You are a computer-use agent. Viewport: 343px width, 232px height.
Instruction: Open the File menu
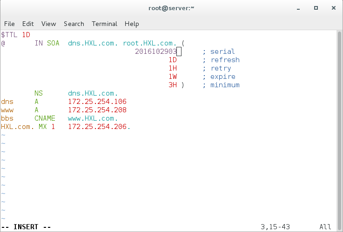point(9,24)
